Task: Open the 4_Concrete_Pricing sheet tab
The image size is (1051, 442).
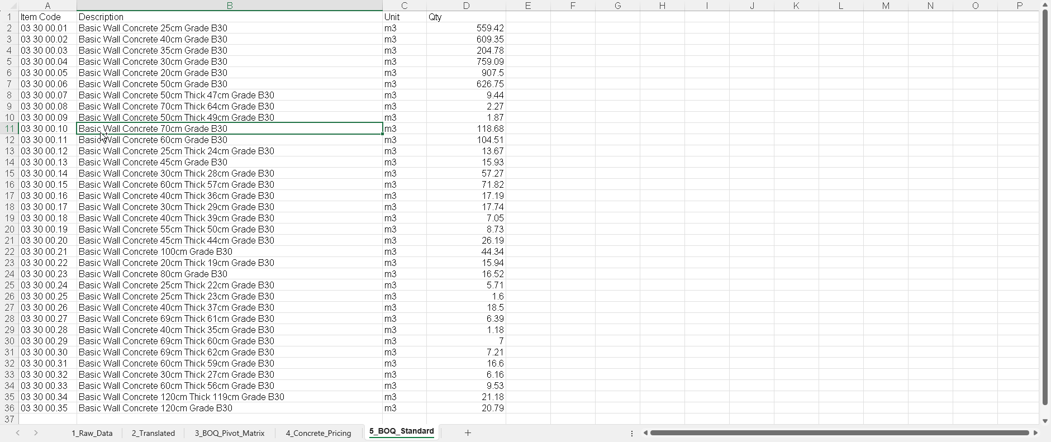Action: (x=318, y=433)
